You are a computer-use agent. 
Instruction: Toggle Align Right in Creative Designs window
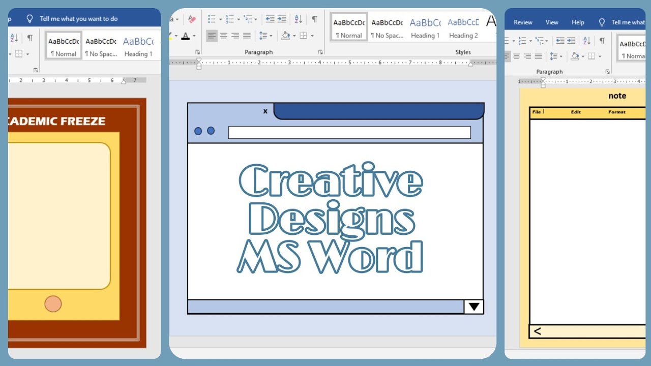coord(235,36)
